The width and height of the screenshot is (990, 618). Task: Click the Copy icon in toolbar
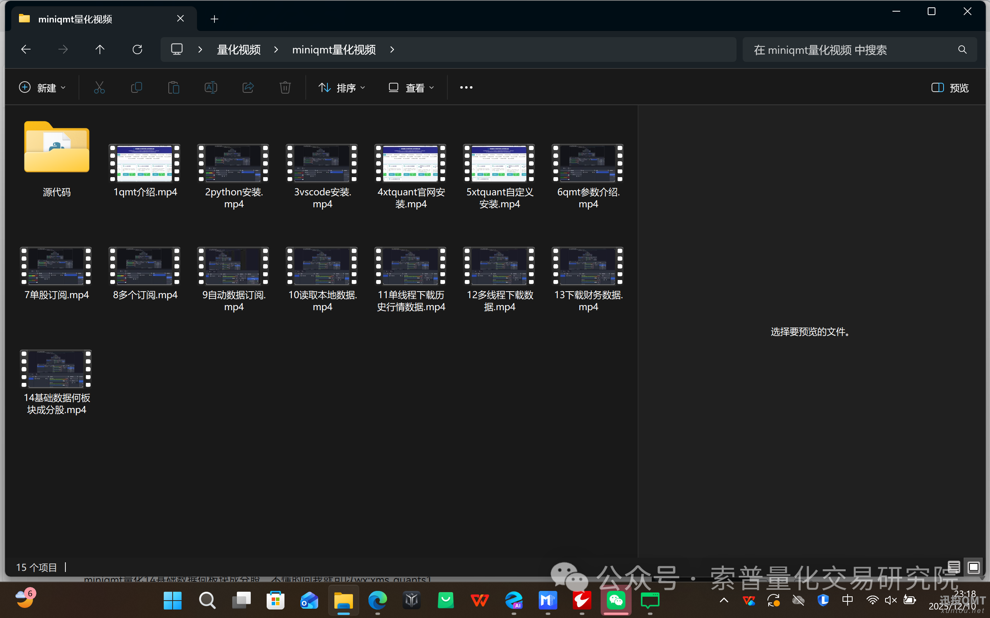[x=136, y=87]
